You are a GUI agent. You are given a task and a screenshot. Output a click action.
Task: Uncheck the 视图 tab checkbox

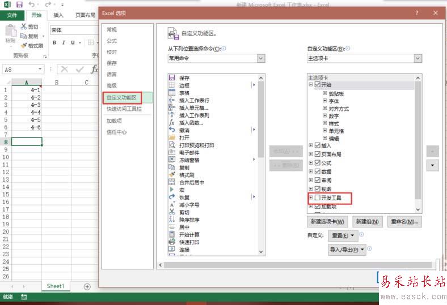click(x=318, y=189)
